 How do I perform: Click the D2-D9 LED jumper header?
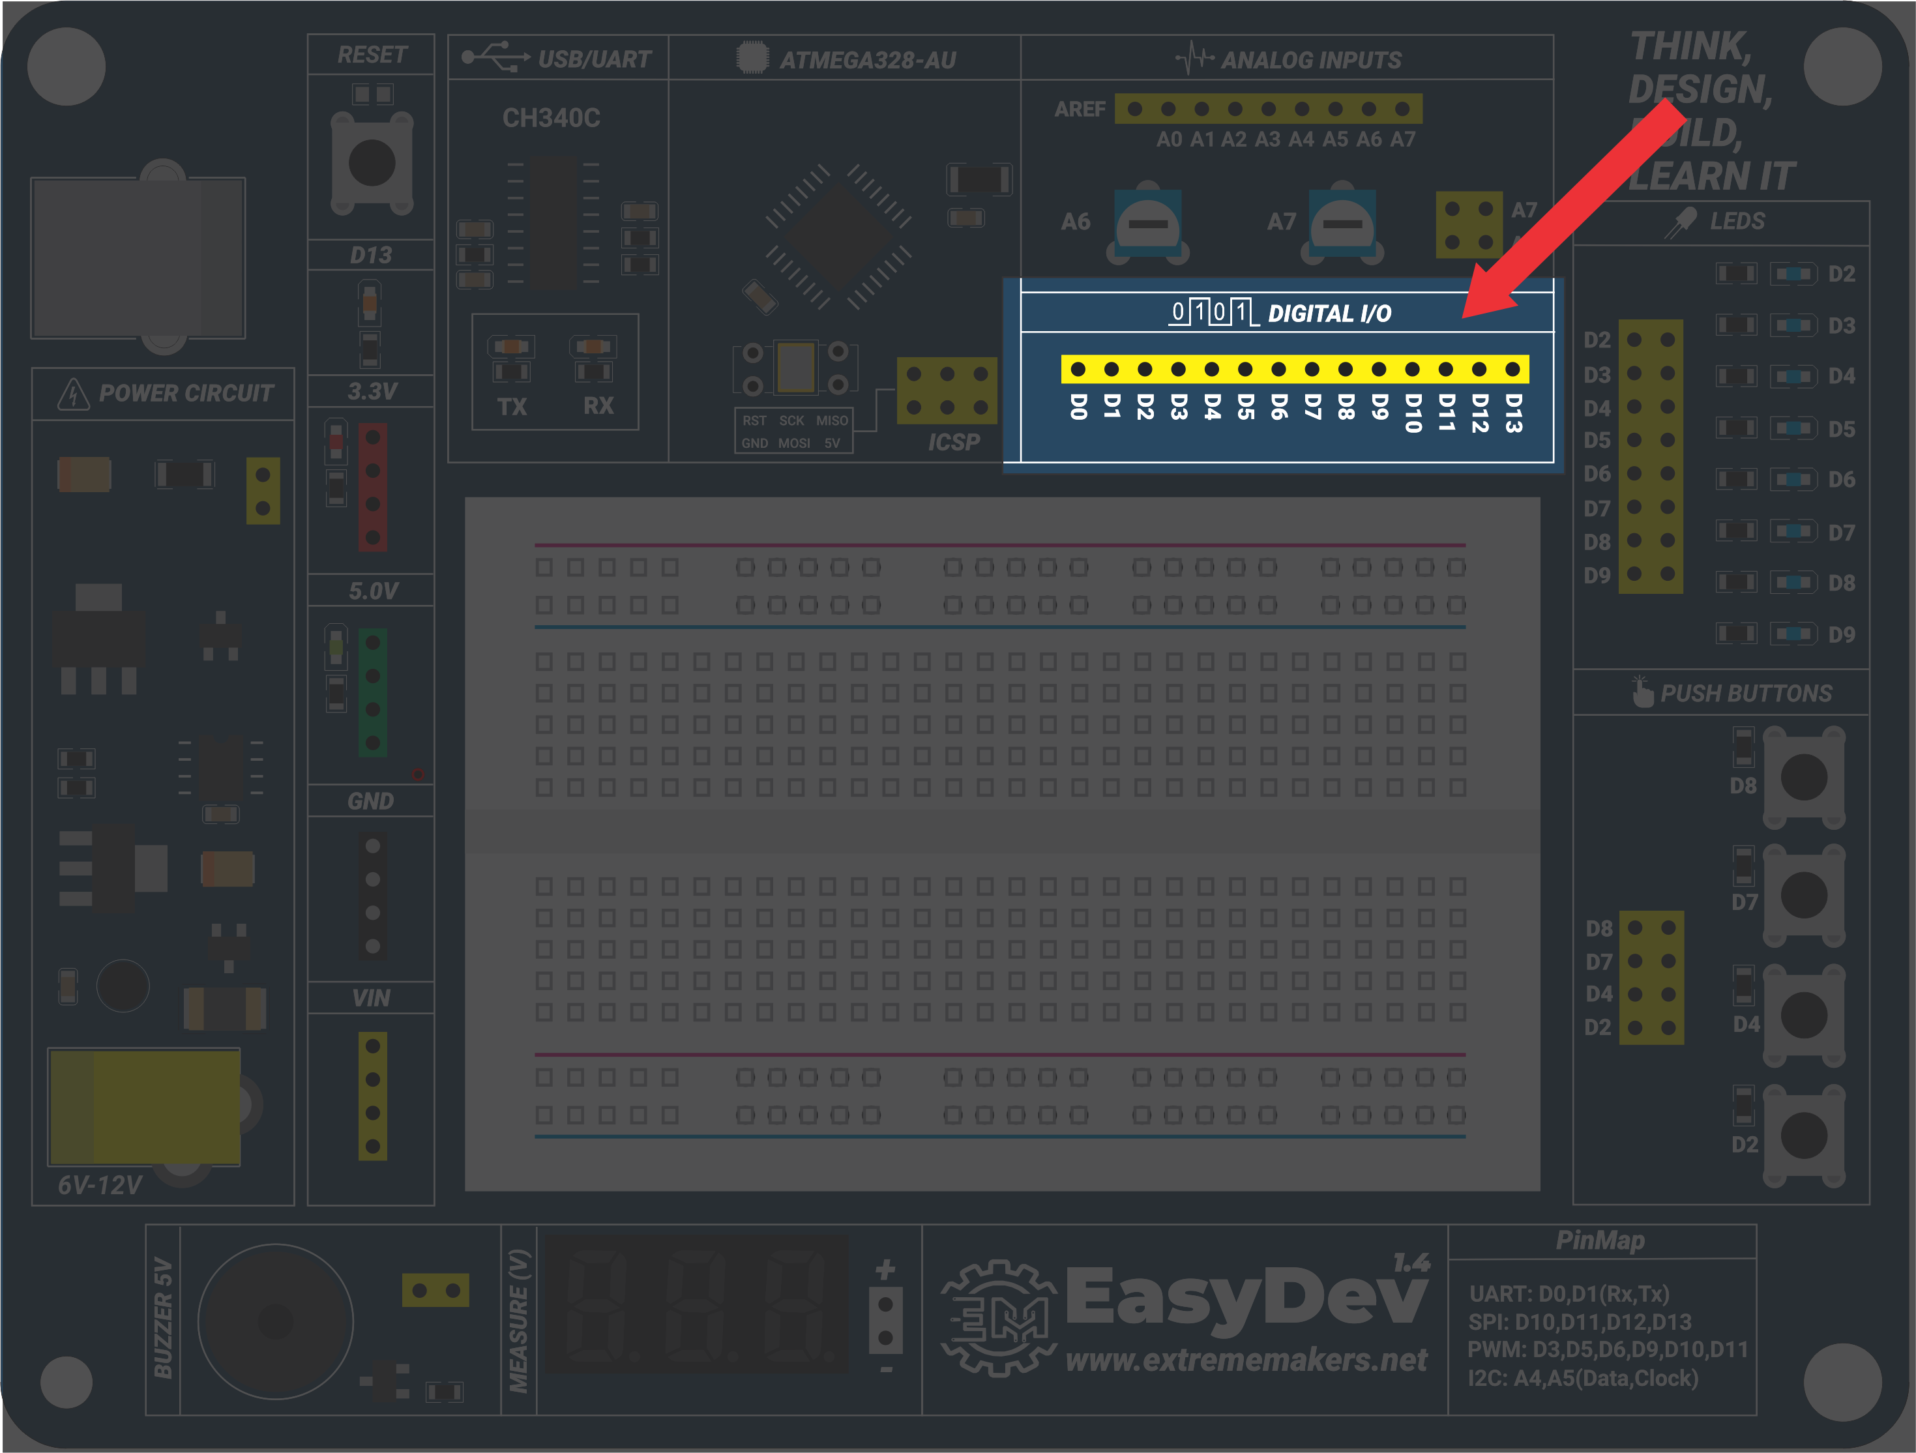point(1651,456)
